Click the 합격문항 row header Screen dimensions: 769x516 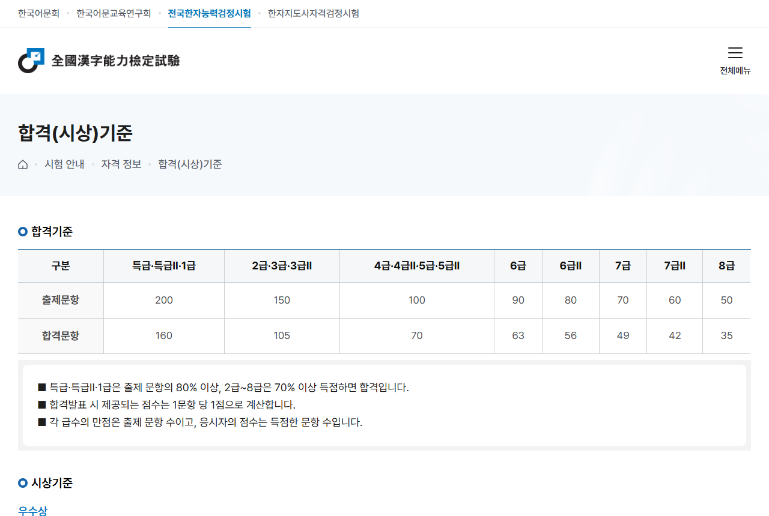(x=61, y=336)
